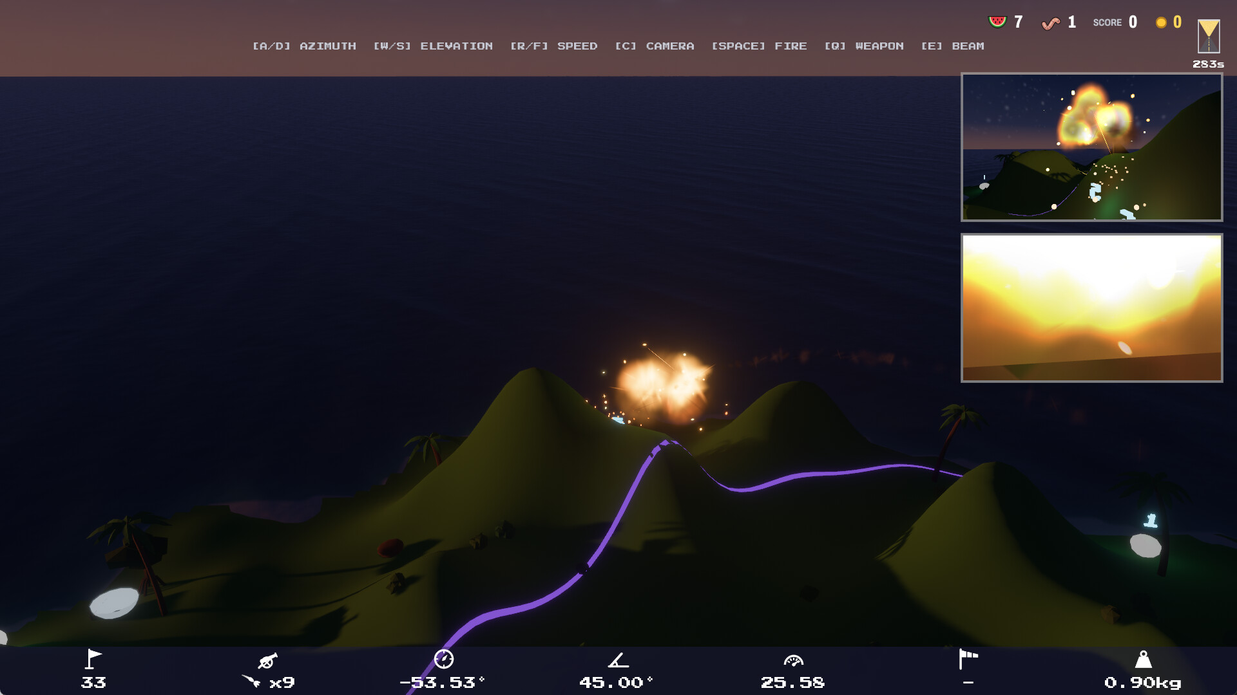Click the 0.90kg weight value
Screen dimensions: 1237x695
pos(1143,683)
